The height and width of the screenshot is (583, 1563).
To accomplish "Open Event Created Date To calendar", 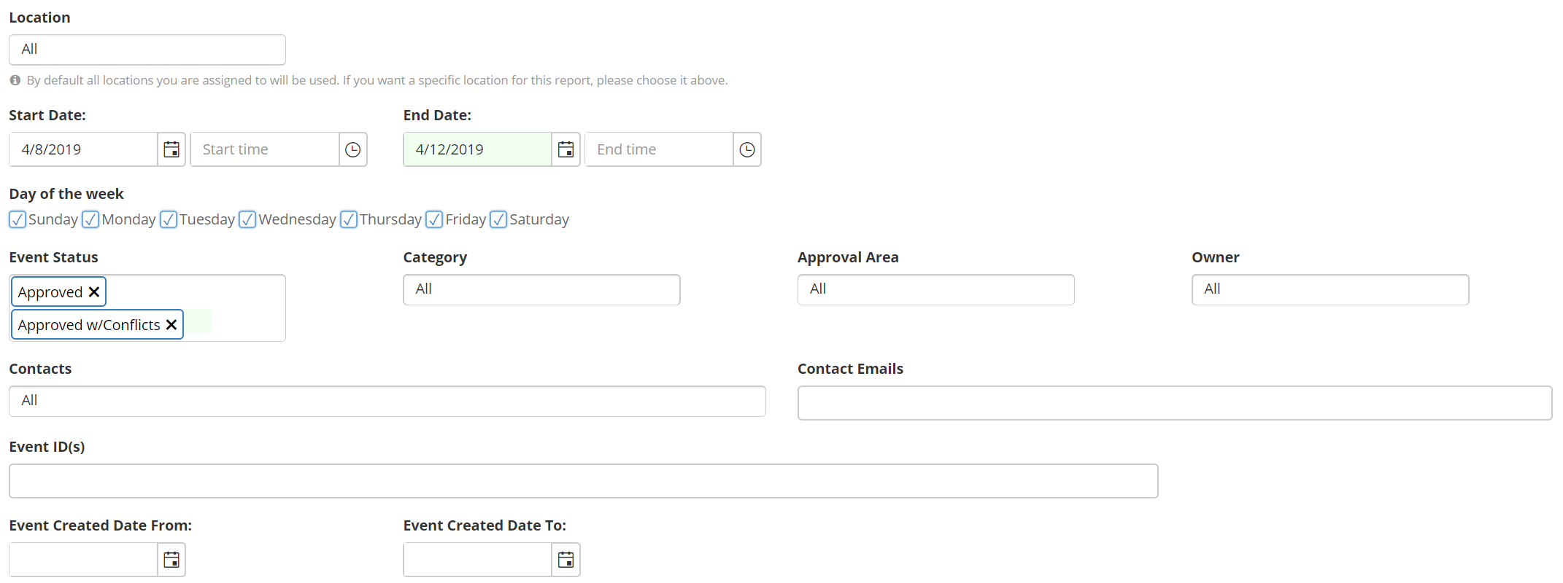I will [566, 560].
